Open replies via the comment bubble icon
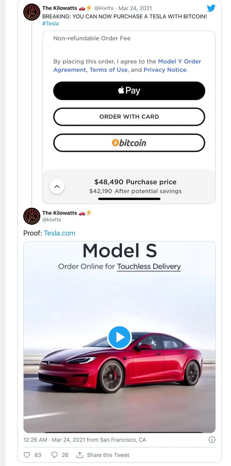This screenshot has height=466, width=231. [x=54, y=455]
